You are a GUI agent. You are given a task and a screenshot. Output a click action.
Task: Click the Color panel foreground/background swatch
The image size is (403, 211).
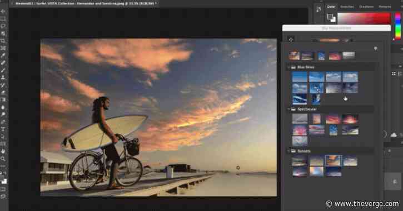point(331,18)
